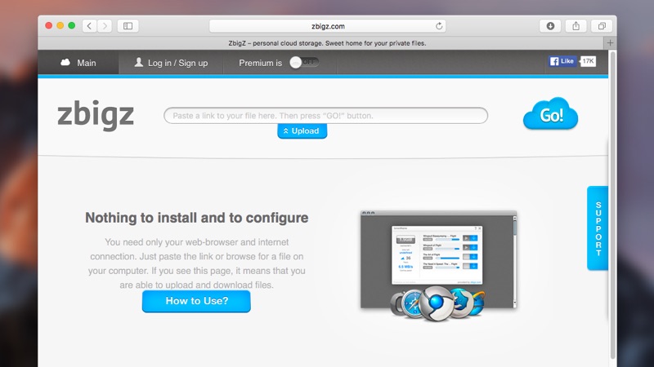Click the Safari forward arrow button
654x367 pixels.
(105, 26)
